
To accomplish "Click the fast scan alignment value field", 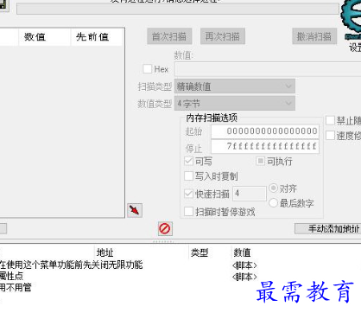I will 250,194.
